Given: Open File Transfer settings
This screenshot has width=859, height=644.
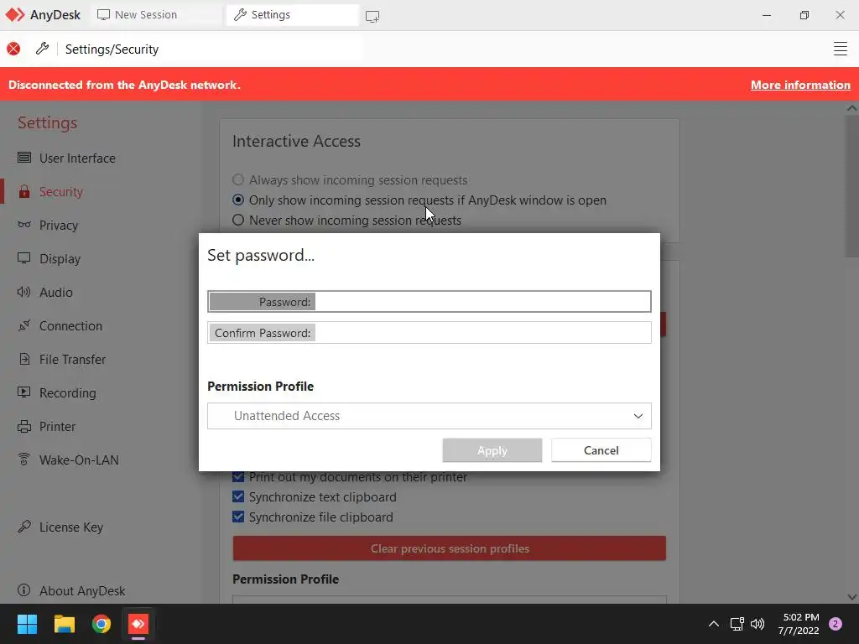Looking at the screenshot, I should (x=72, y=359).
